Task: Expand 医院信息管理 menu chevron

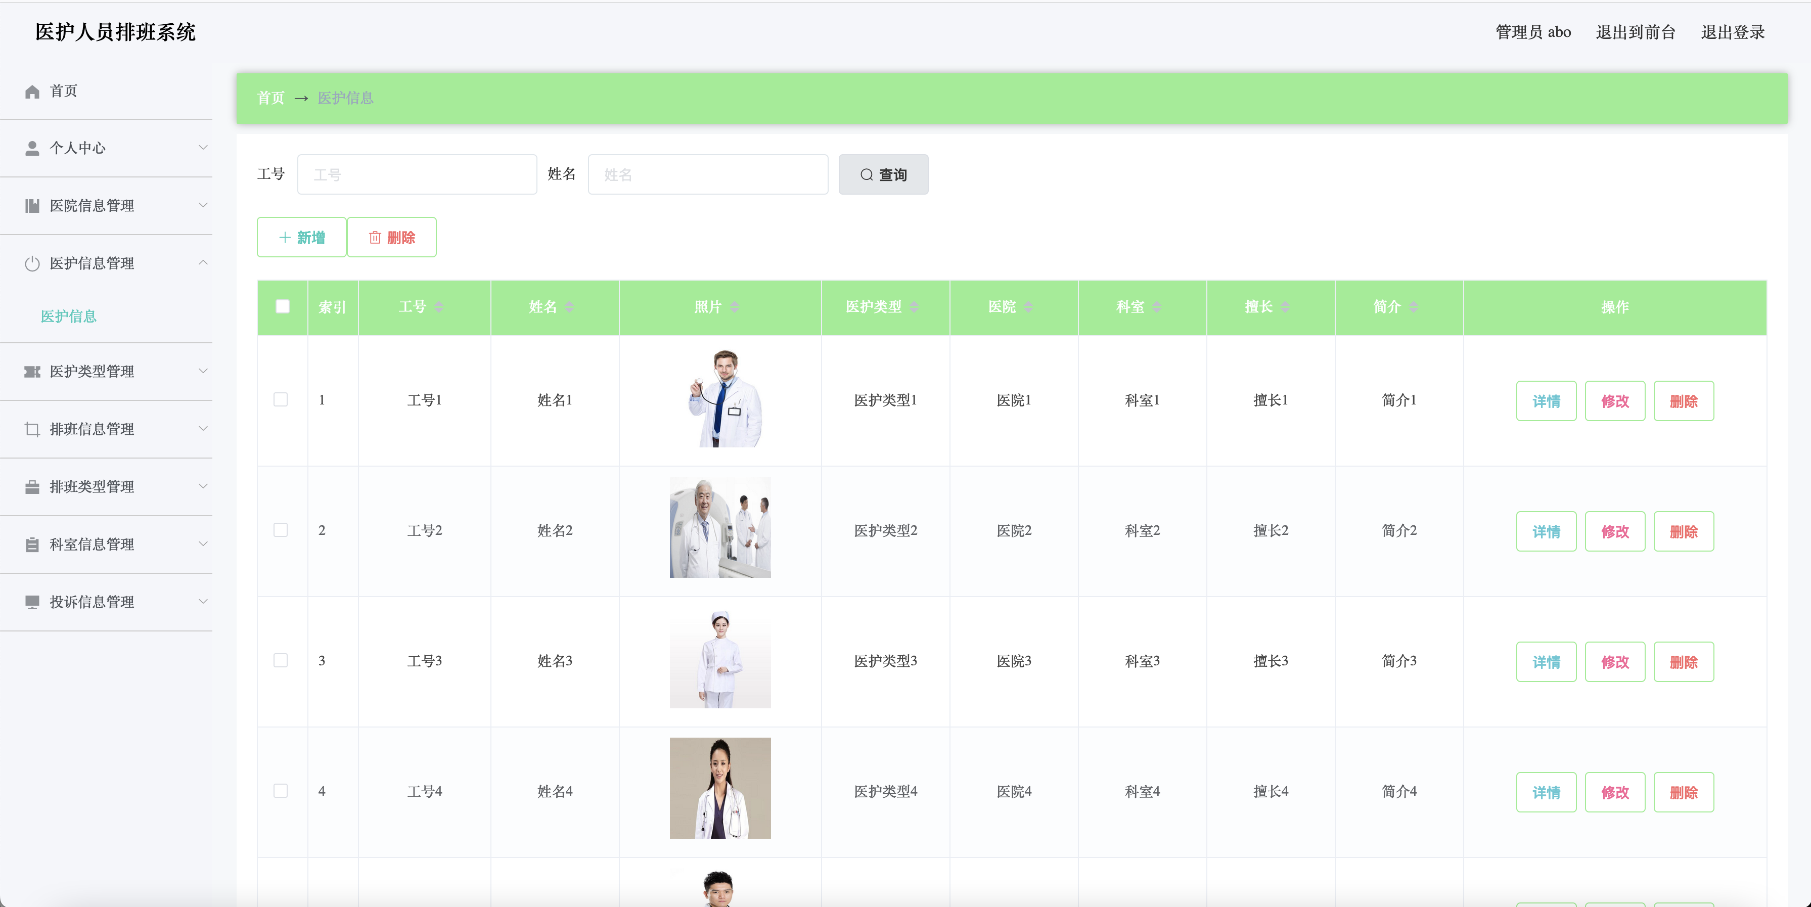Action: [203, 205]
